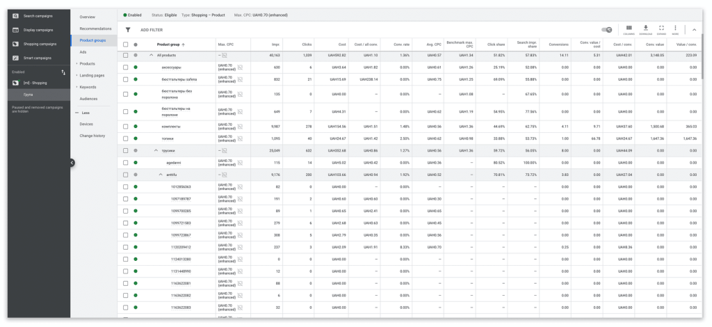Click the Display campaigns icon
The image size is (712, 327).
(15, 30)
